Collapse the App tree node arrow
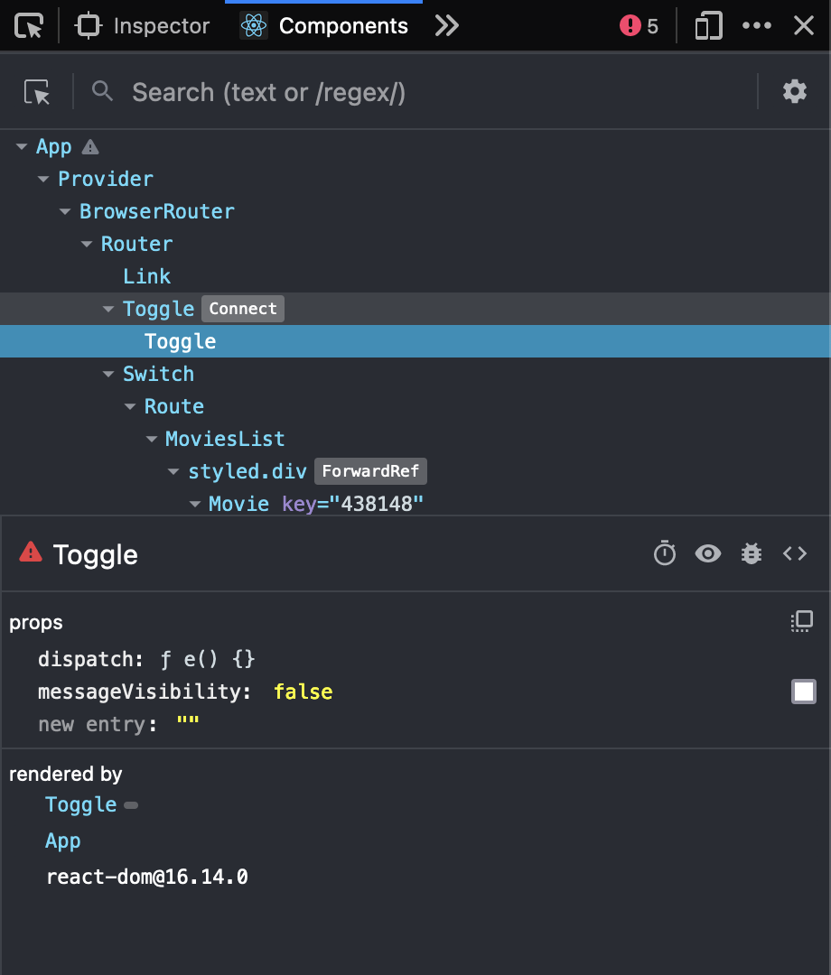The height and width of the screenshot is (975, 831). click(x=23, y=147)
